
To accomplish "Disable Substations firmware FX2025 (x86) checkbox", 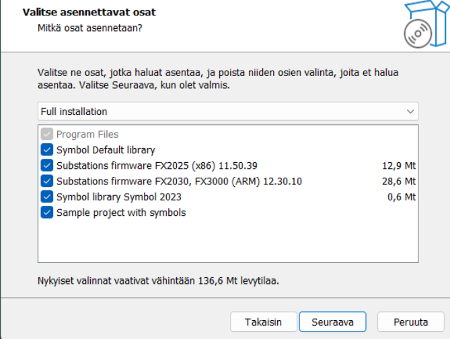I will pyautogui.click(x=46, y=165).
